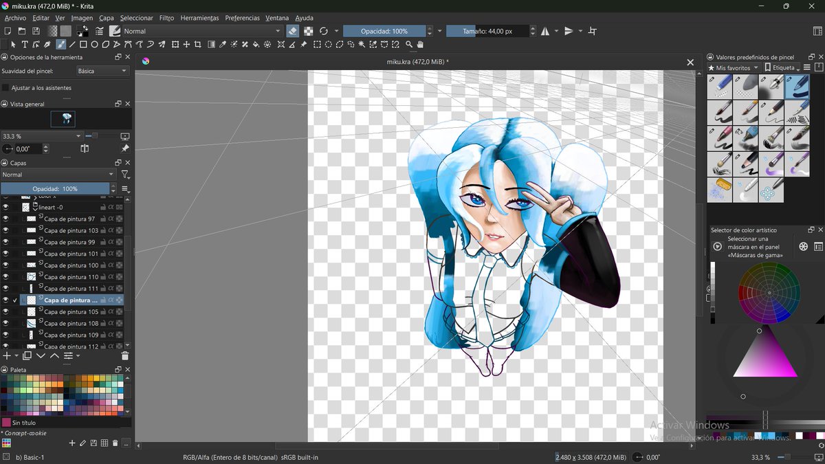Choose the selected blue pencil brush preset
This screenshot has width=825, height=464.
click(797, 87)
